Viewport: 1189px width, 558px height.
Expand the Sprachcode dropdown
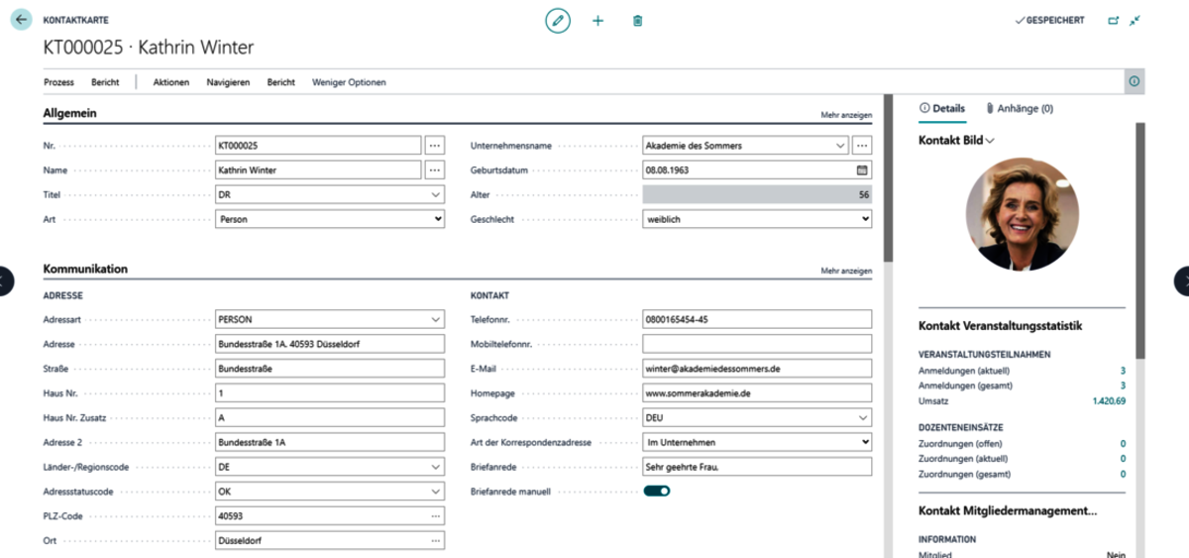[x=863, y=418]
